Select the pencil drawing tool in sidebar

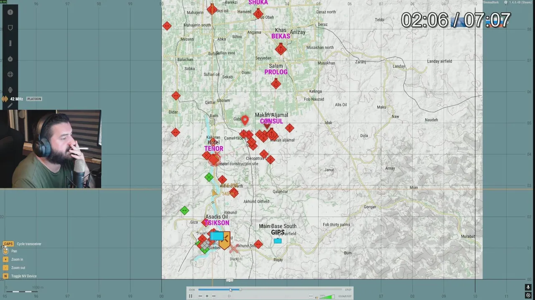[x=10, y=105]
